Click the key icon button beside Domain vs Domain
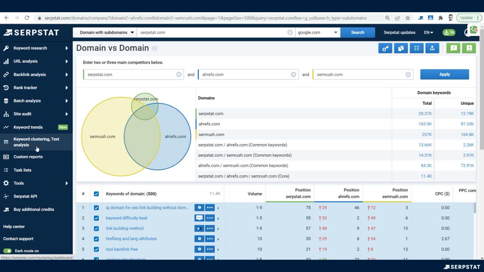484x272 pixels. pyautogui.click(x=385, y=48)
